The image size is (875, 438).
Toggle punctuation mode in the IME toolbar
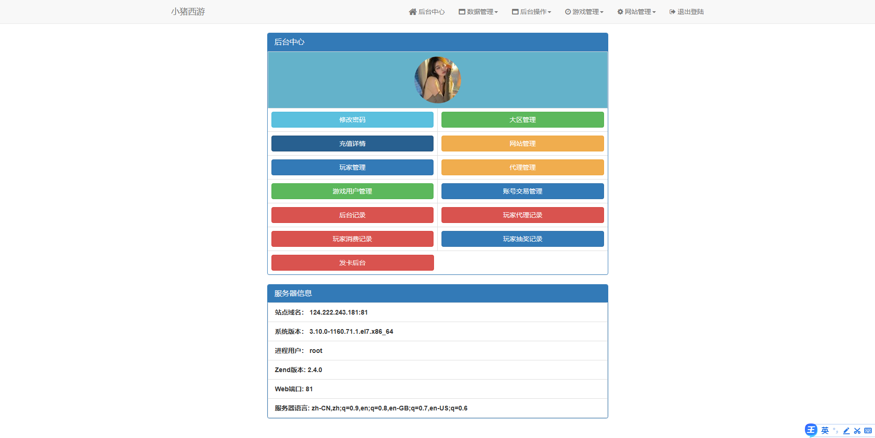836,431
